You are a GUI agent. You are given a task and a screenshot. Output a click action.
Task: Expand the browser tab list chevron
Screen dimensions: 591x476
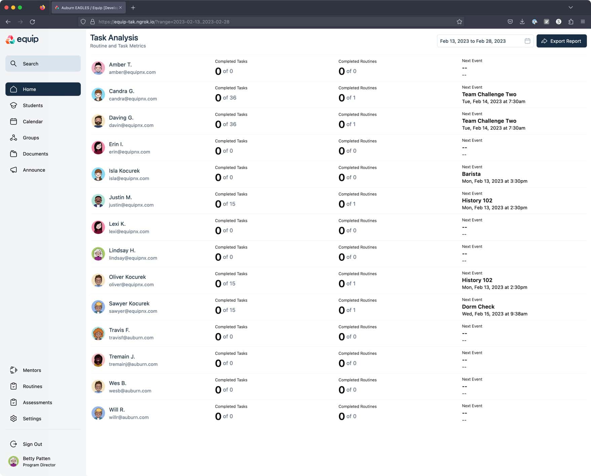point(570,7)
